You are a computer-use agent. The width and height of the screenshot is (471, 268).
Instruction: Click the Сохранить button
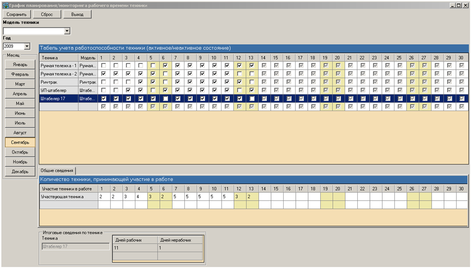click(16, 14)
